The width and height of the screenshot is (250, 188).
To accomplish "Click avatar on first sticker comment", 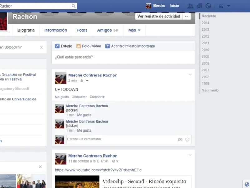I will tap(59, 108).
